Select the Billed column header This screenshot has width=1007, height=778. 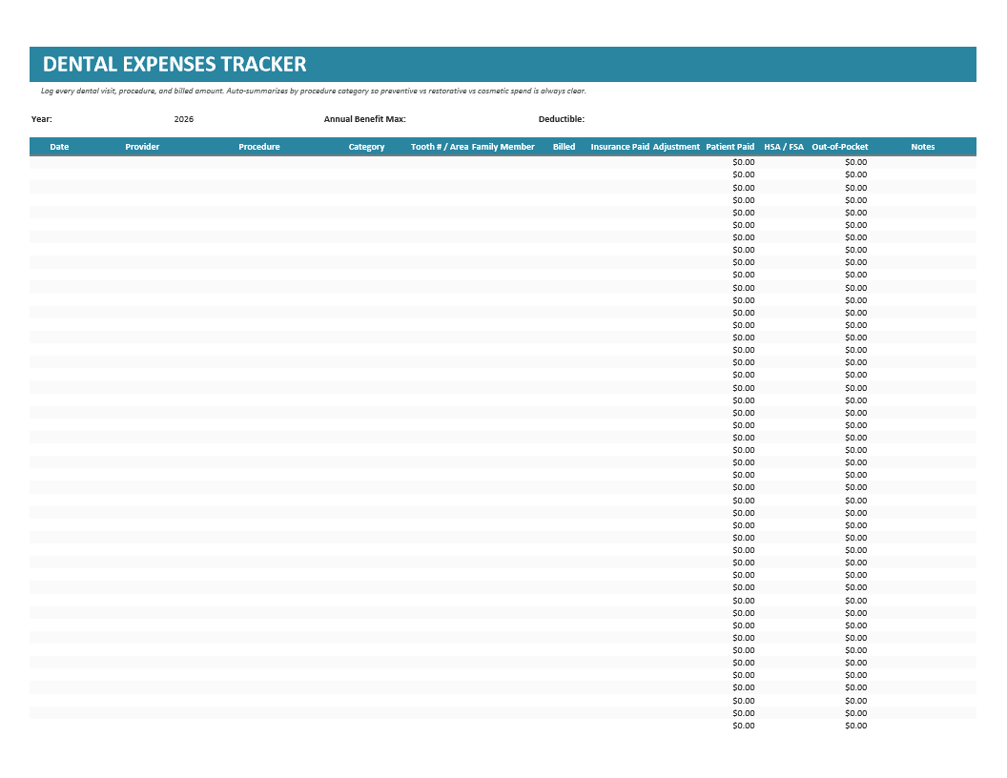(564, 147)
